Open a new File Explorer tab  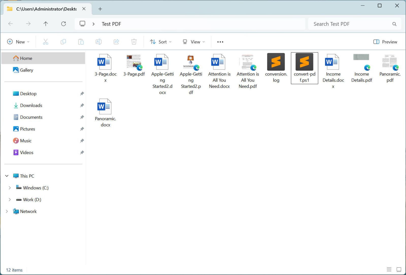(x=100, y=9)
